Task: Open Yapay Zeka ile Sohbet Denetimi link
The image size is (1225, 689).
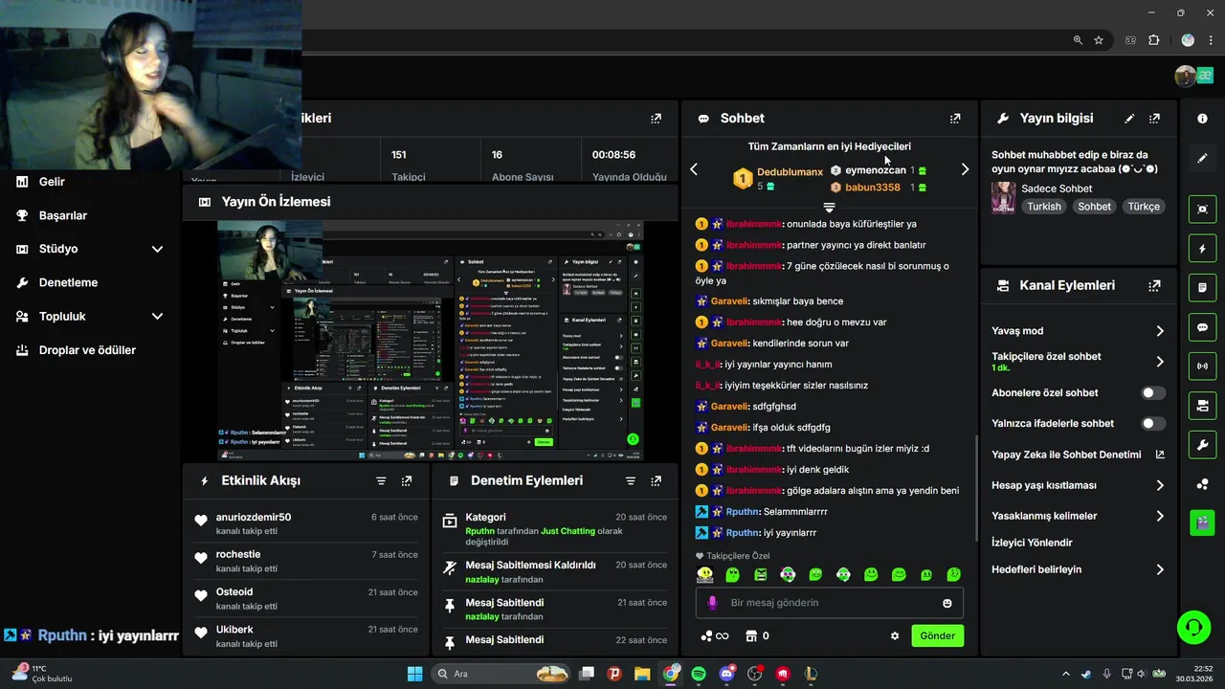Action: [1079, 455]
